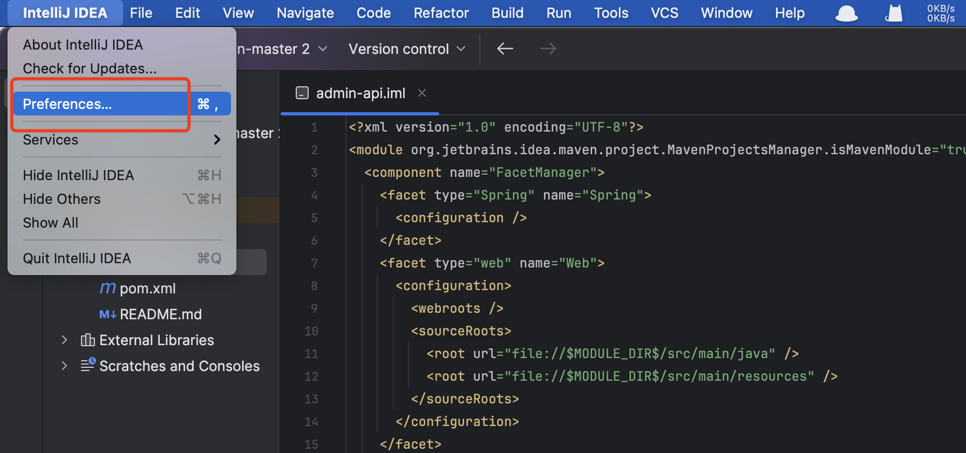Click the <webroots /> line in editor

click(x=457, y=308)
